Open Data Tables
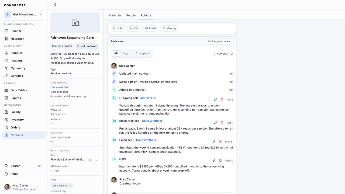This screenshot has height=194, width=345. click(24, 90)
